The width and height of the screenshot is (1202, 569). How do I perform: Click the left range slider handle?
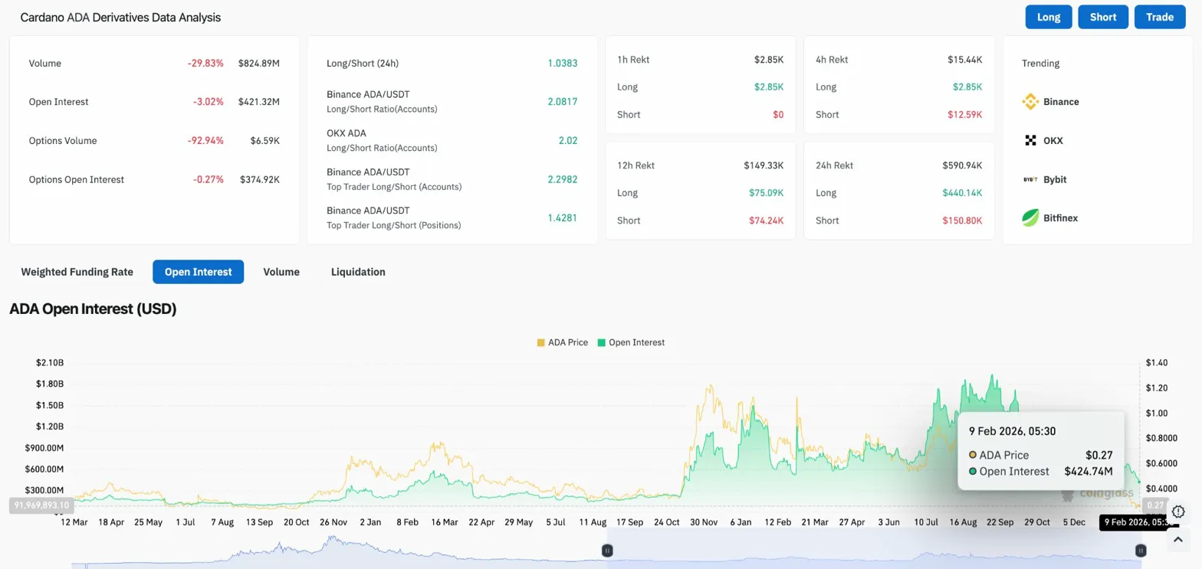click(x=607, y=550)
